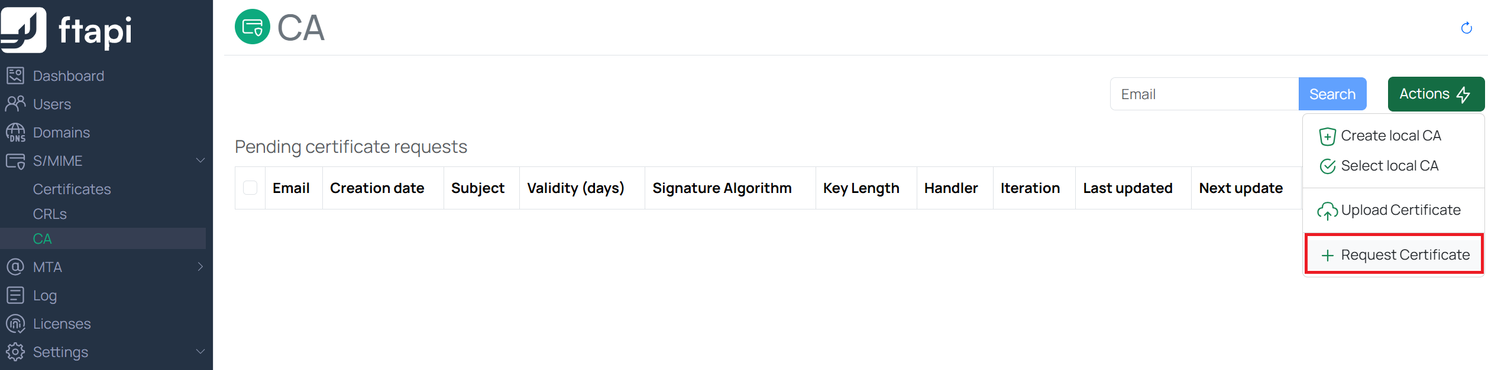Go to Certificates in the sidebar
The width and height of the screenshot is (1488, 370).
72,189
